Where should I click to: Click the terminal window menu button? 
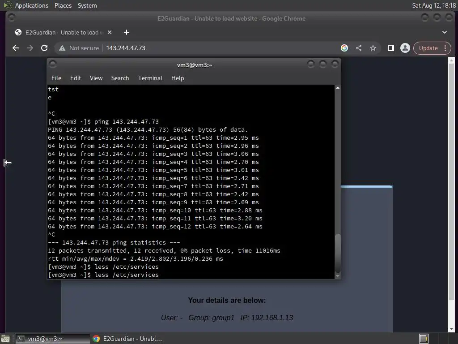click(x=53, y=64)
